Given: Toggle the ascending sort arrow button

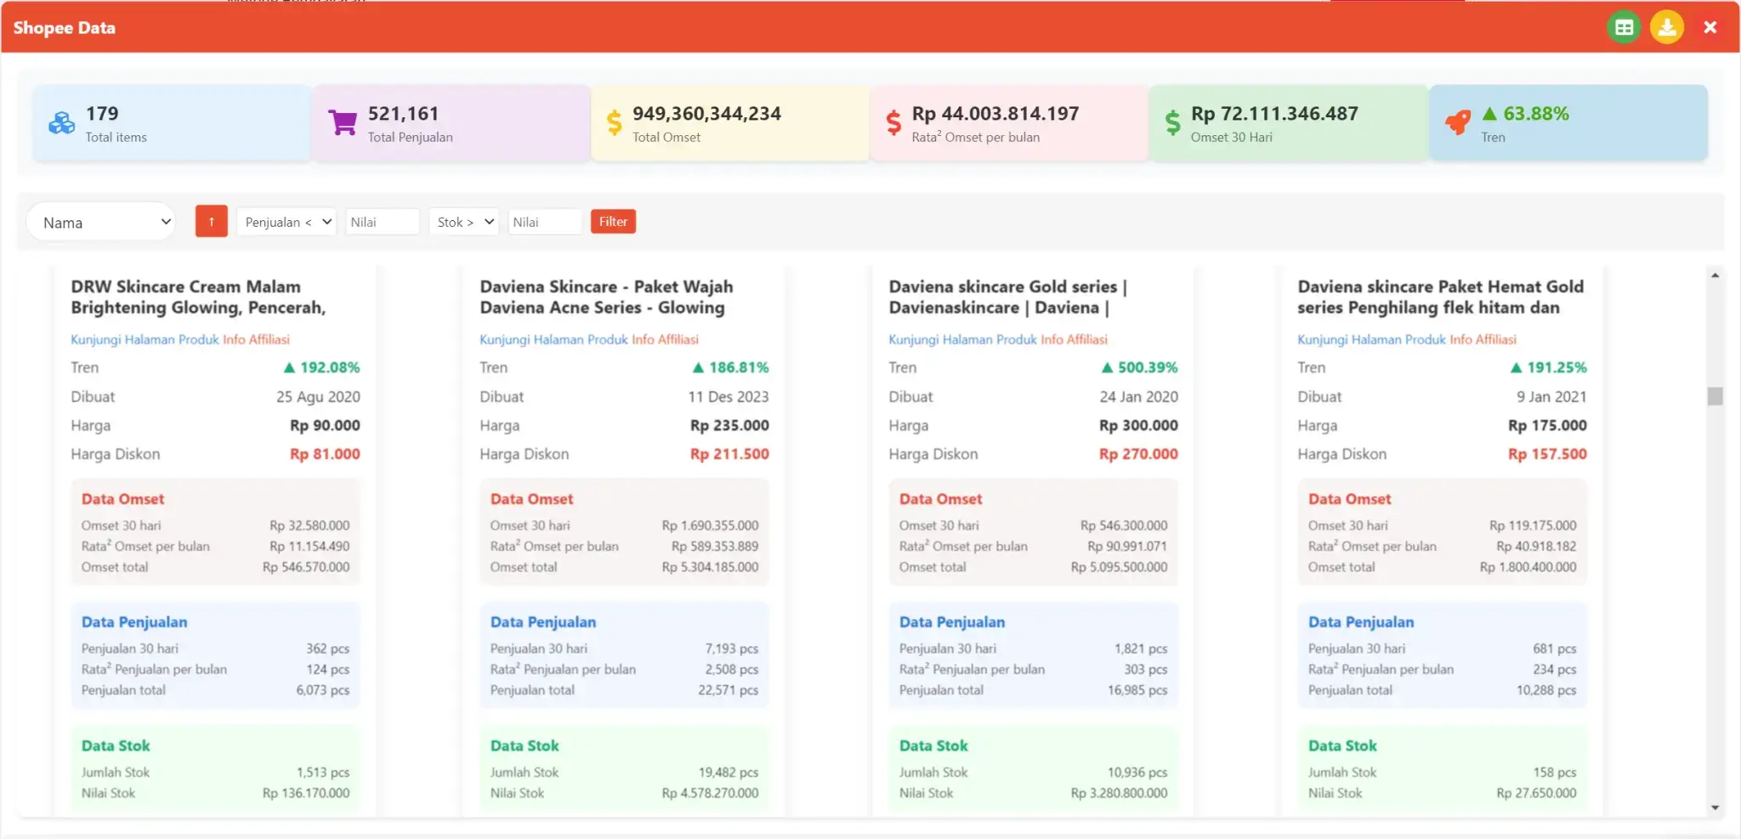Looking at the screenshot, I should point(211,222).
